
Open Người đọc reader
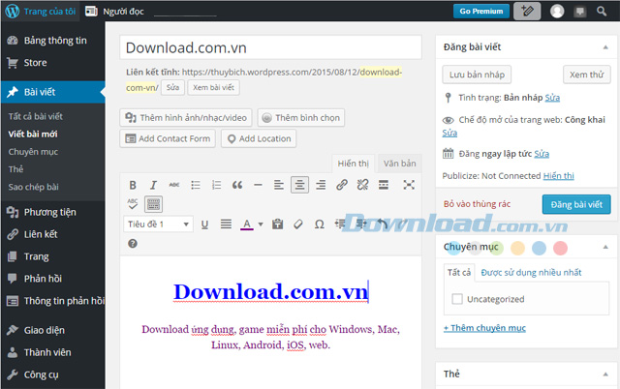click(114, 11)
